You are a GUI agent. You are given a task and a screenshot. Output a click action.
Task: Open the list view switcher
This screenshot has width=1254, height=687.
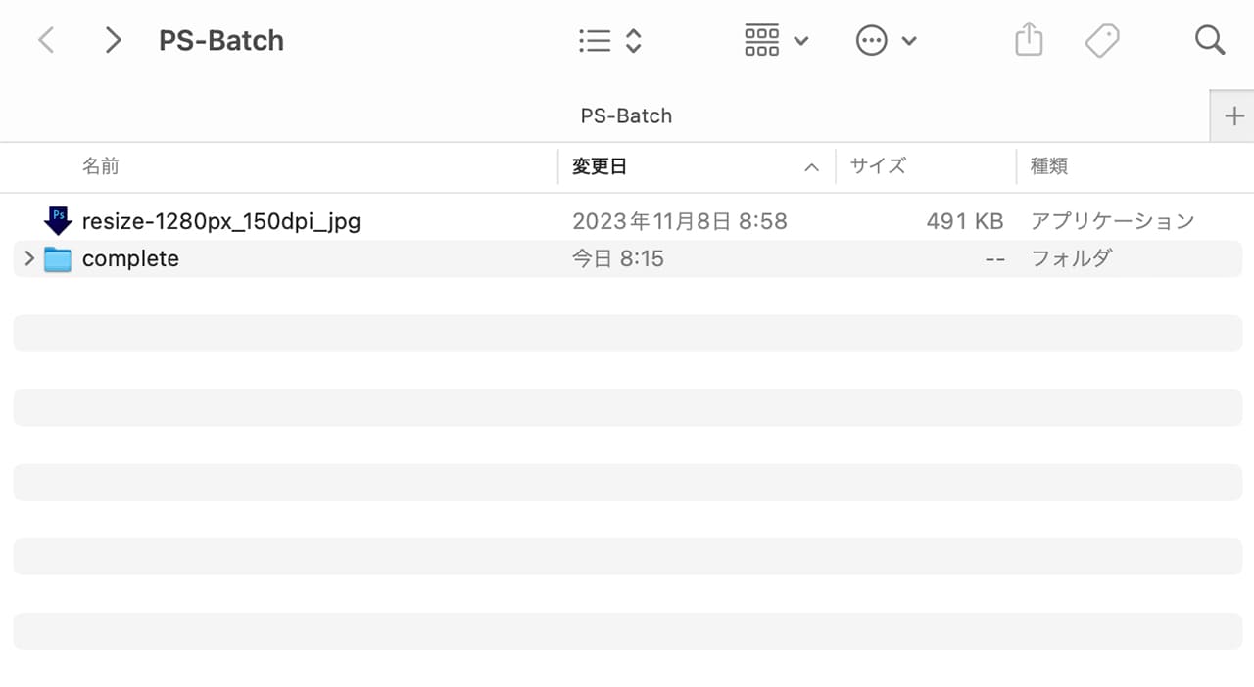click(x=609, y=41)
